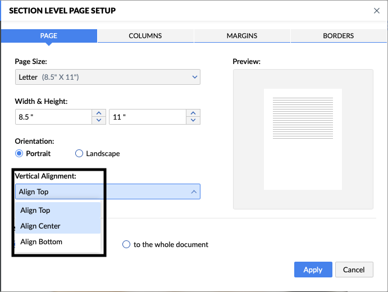Choose Align Bottom from the list
Viewport: 388px width, 292px height.
[42, 242]
